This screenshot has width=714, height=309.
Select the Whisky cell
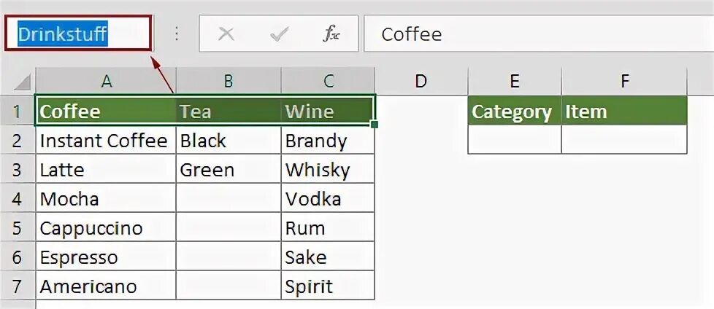tap(328, 170)
